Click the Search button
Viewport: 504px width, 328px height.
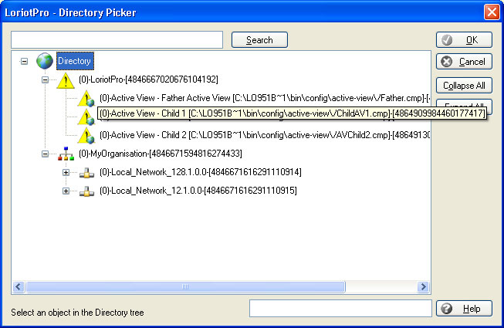click(259, 40)
